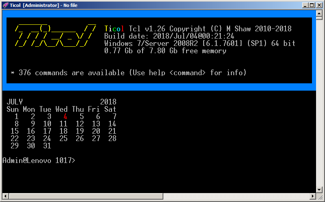Viewport: 325px width, 202px height.
Task: Click horizontal scrollbar right arrow
Action: (x=313, y=196)
